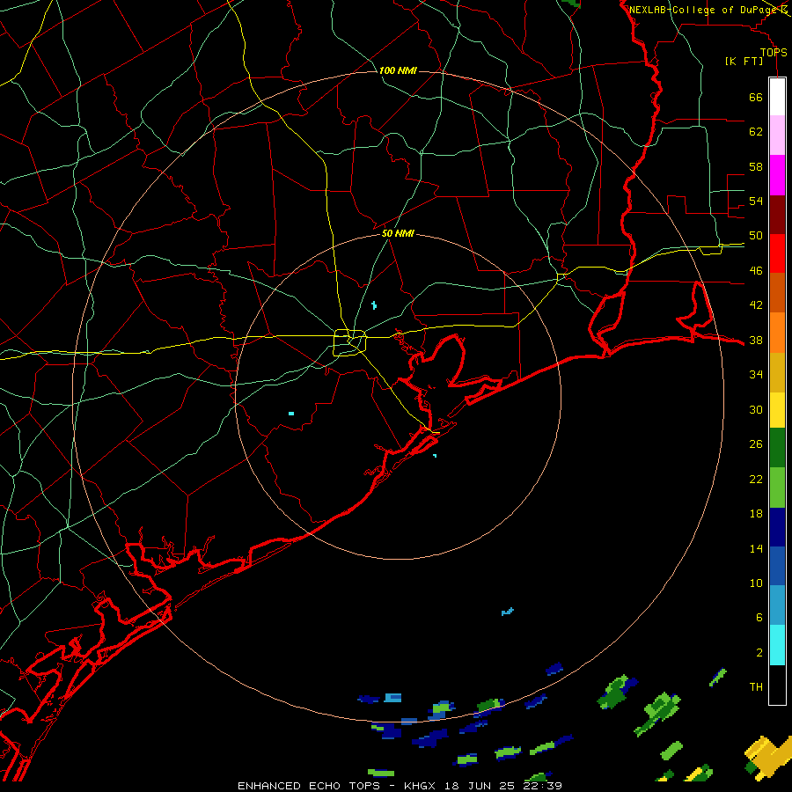Click the legend value "54"
Image resolution: width=792 pixels, height=792 pixels.
click(x=756, y=201)
